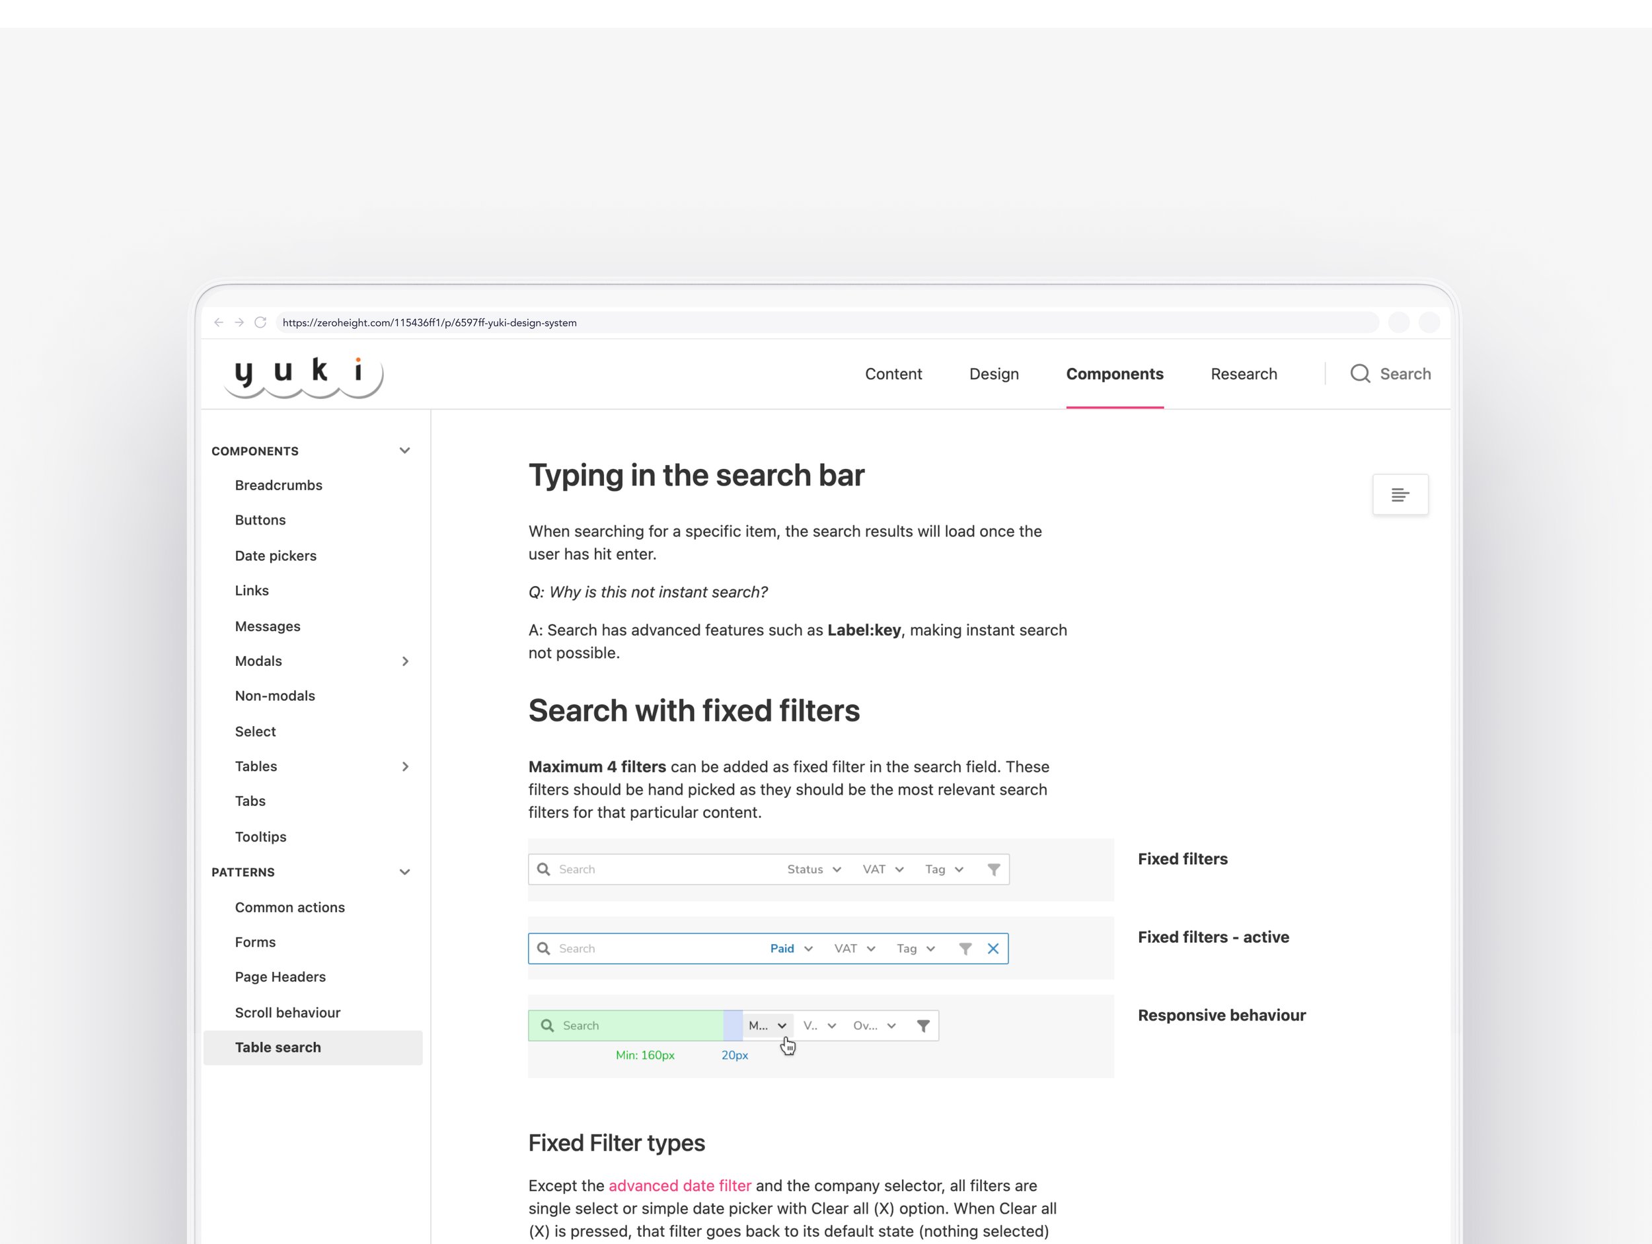Open Breadcrumbs in sidebar

(279, 486)
